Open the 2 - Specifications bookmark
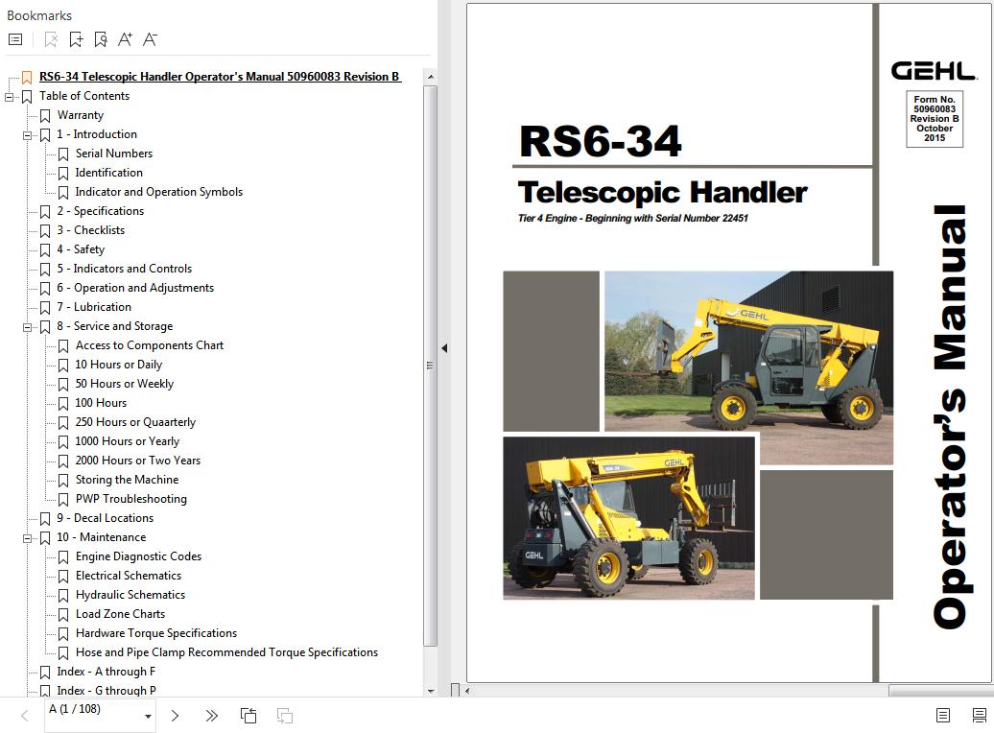The height and width of the screenshot is (733, 994). 100,210
